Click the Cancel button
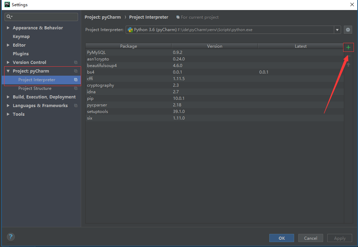Viewport: 358px width, 247px height. tap(310, 238)
